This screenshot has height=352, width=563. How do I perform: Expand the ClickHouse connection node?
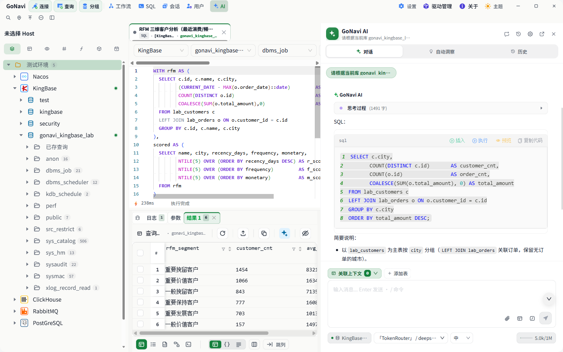coord(15,300)
